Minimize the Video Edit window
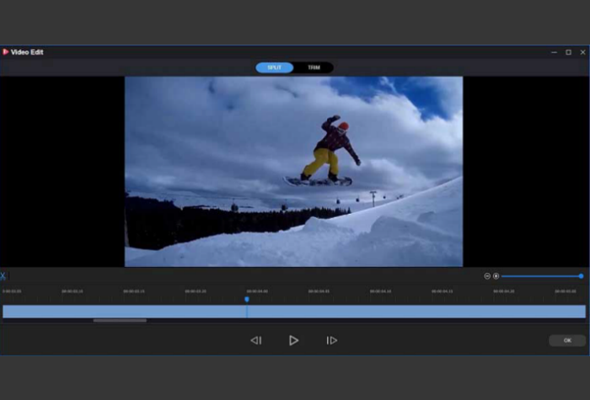The width and height of the screenshot is (590, 400). (554, 52)
